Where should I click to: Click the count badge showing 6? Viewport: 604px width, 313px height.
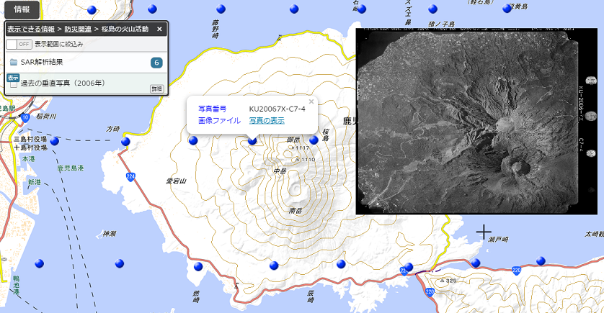pyautogui.click(x=156, y=63)
